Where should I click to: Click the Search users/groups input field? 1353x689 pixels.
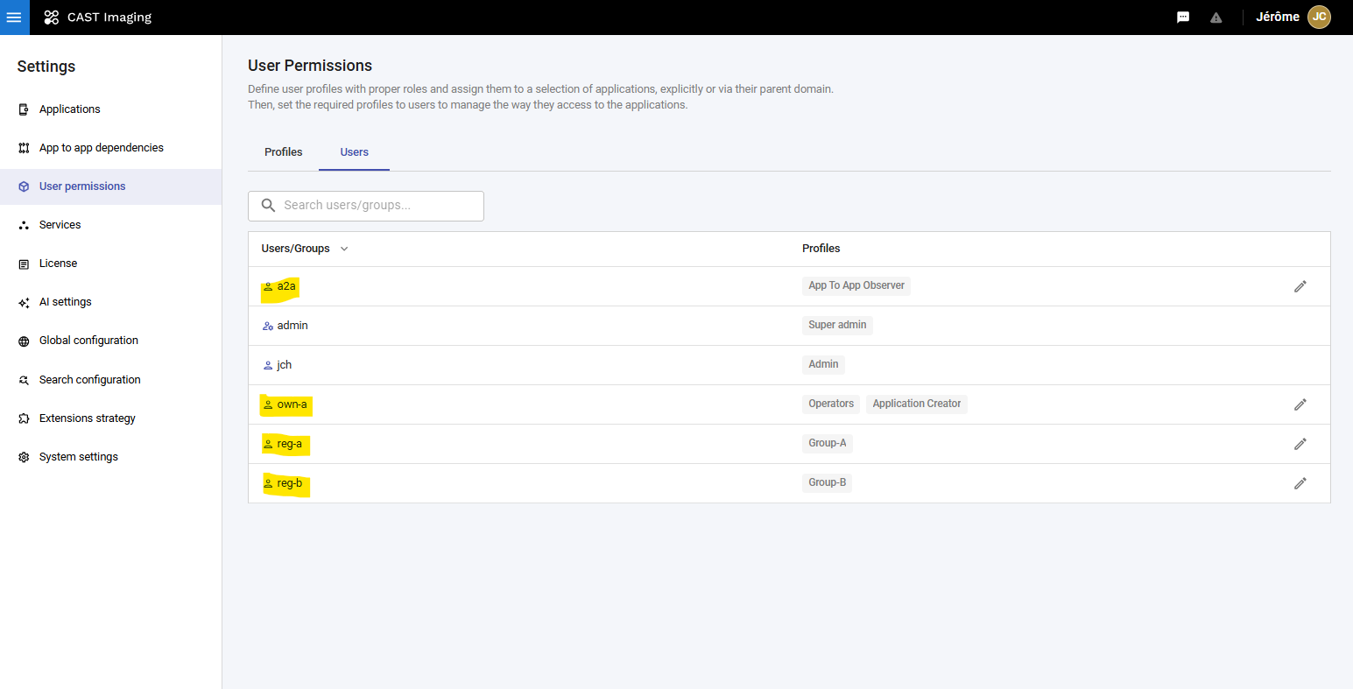point(377,206)
